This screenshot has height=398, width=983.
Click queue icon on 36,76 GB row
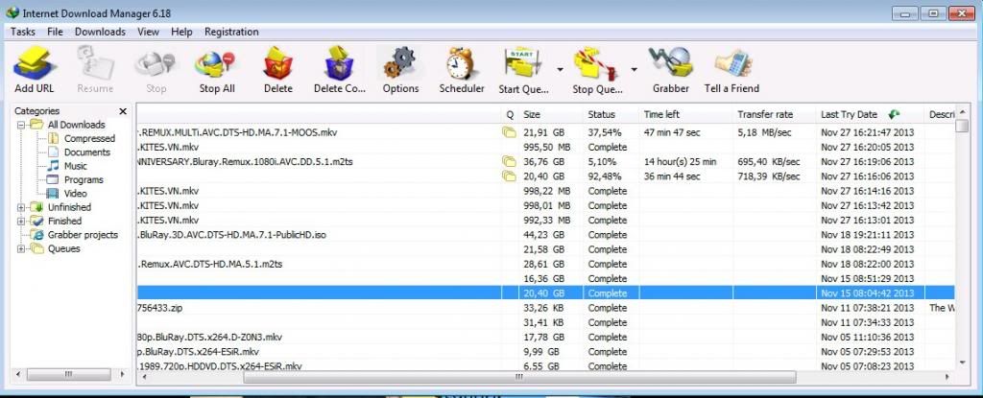[509, 162]
